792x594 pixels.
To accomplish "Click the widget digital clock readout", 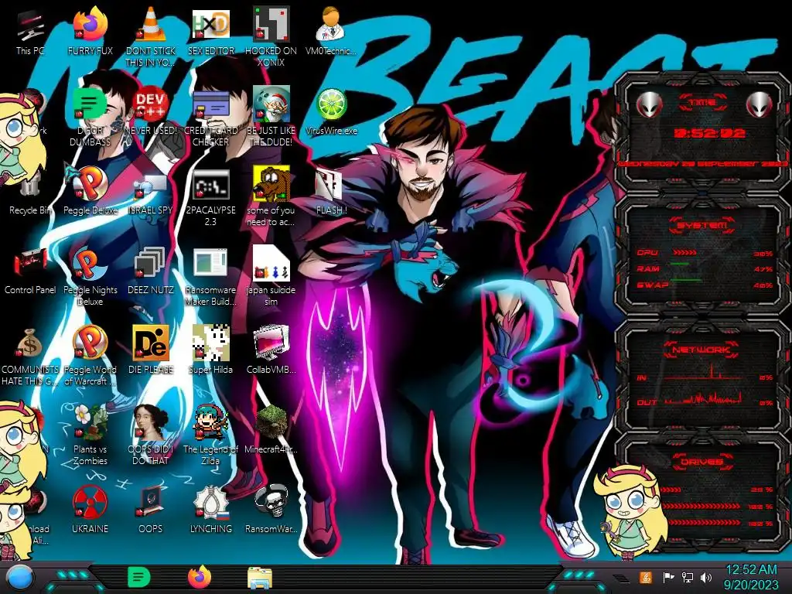I will point(710,133).
